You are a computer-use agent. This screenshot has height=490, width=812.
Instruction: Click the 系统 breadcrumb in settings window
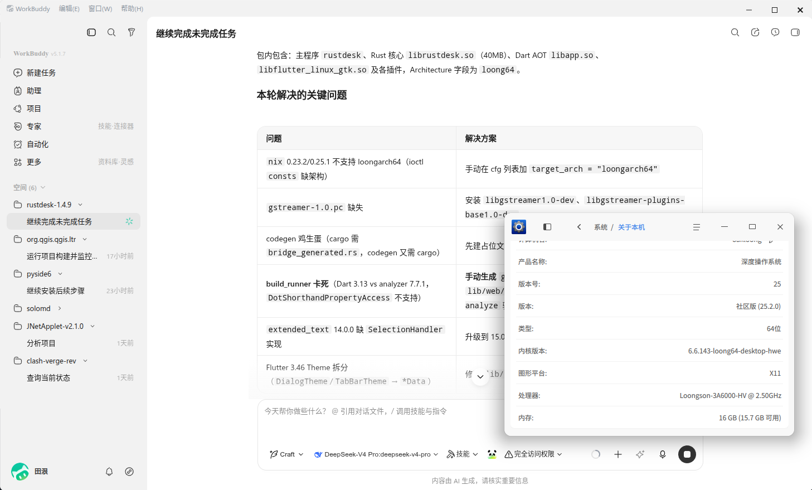pyautogui.click(x=600, y=227)
